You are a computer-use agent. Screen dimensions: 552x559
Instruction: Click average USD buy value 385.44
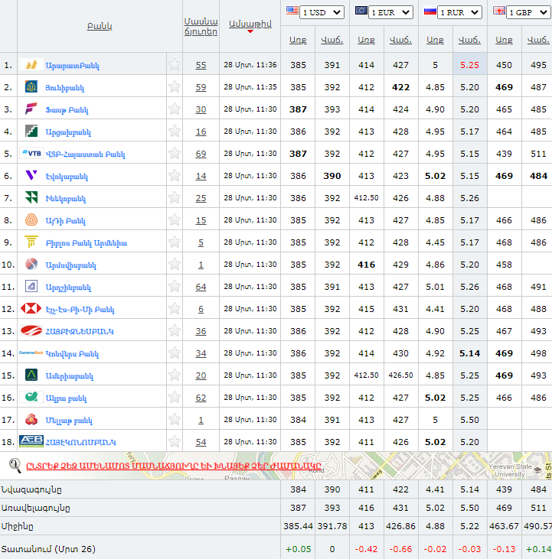pyautogui.click(x=298, y=526)
